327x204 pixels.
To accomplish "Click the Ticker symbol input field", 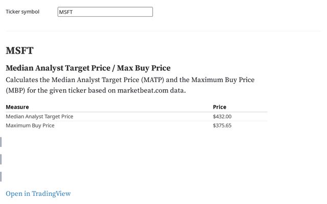I will coord(105,12).
